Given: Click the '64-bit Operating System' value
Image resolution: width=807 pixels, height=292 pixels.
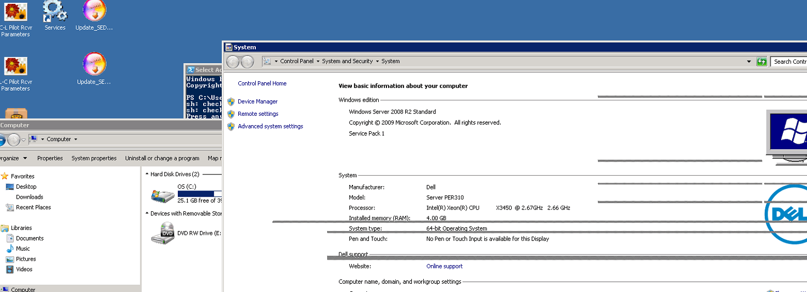Looking at the screenshot, I should [x=457, y=228].
